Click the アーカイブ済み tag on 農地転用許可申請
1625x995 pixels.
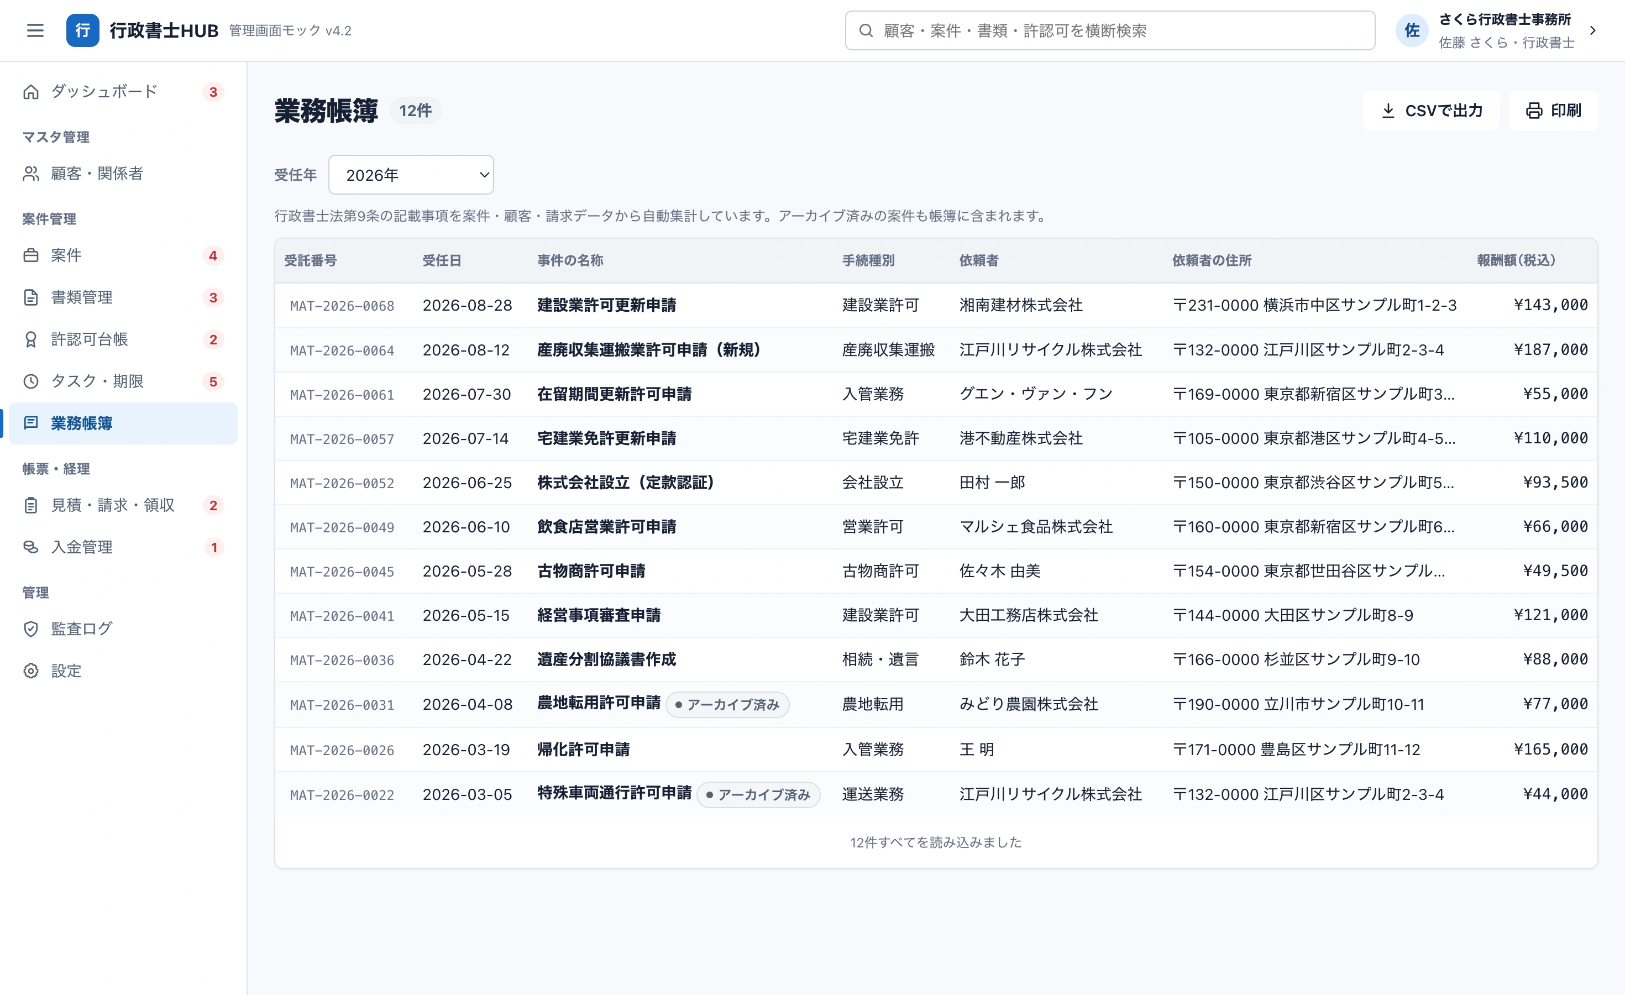(x=727, y=704)
